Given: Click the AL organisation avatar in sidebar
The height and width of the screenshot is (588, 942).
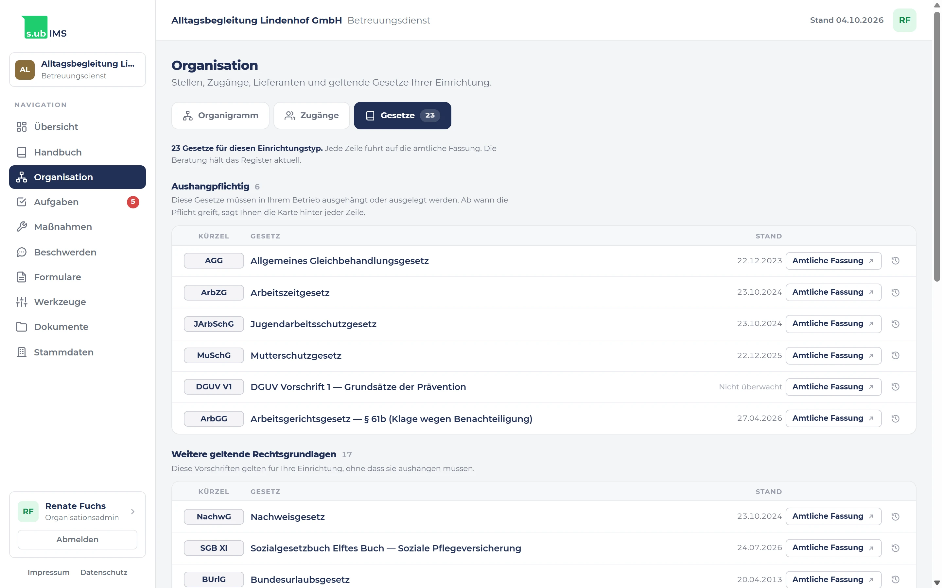Looking at the screenshot, I should point(25,70).
